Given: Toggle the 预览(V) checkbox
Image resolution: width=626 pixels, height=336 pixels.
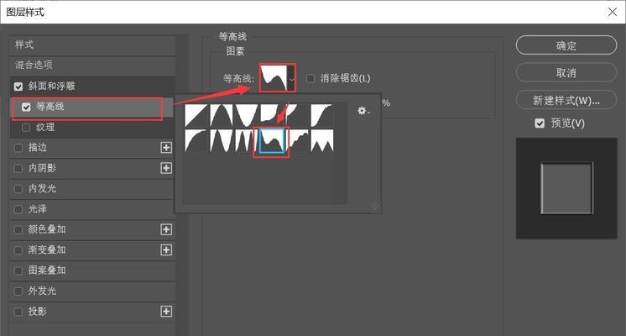Looking at the screenshot, I should pos(540,123).
